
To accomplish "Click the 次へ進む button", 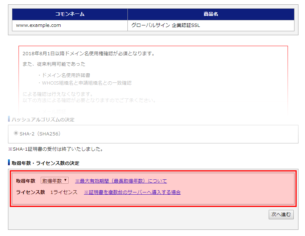I will [x=281, y=215].
